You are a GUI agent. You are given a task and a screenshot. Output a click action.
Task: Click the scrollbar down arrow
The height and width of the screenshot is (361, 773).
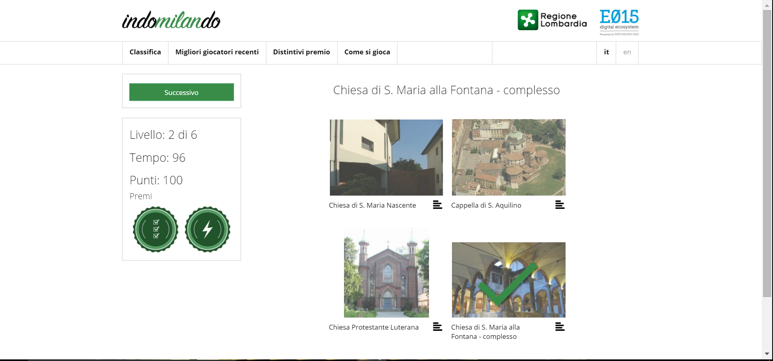[767, 354]
